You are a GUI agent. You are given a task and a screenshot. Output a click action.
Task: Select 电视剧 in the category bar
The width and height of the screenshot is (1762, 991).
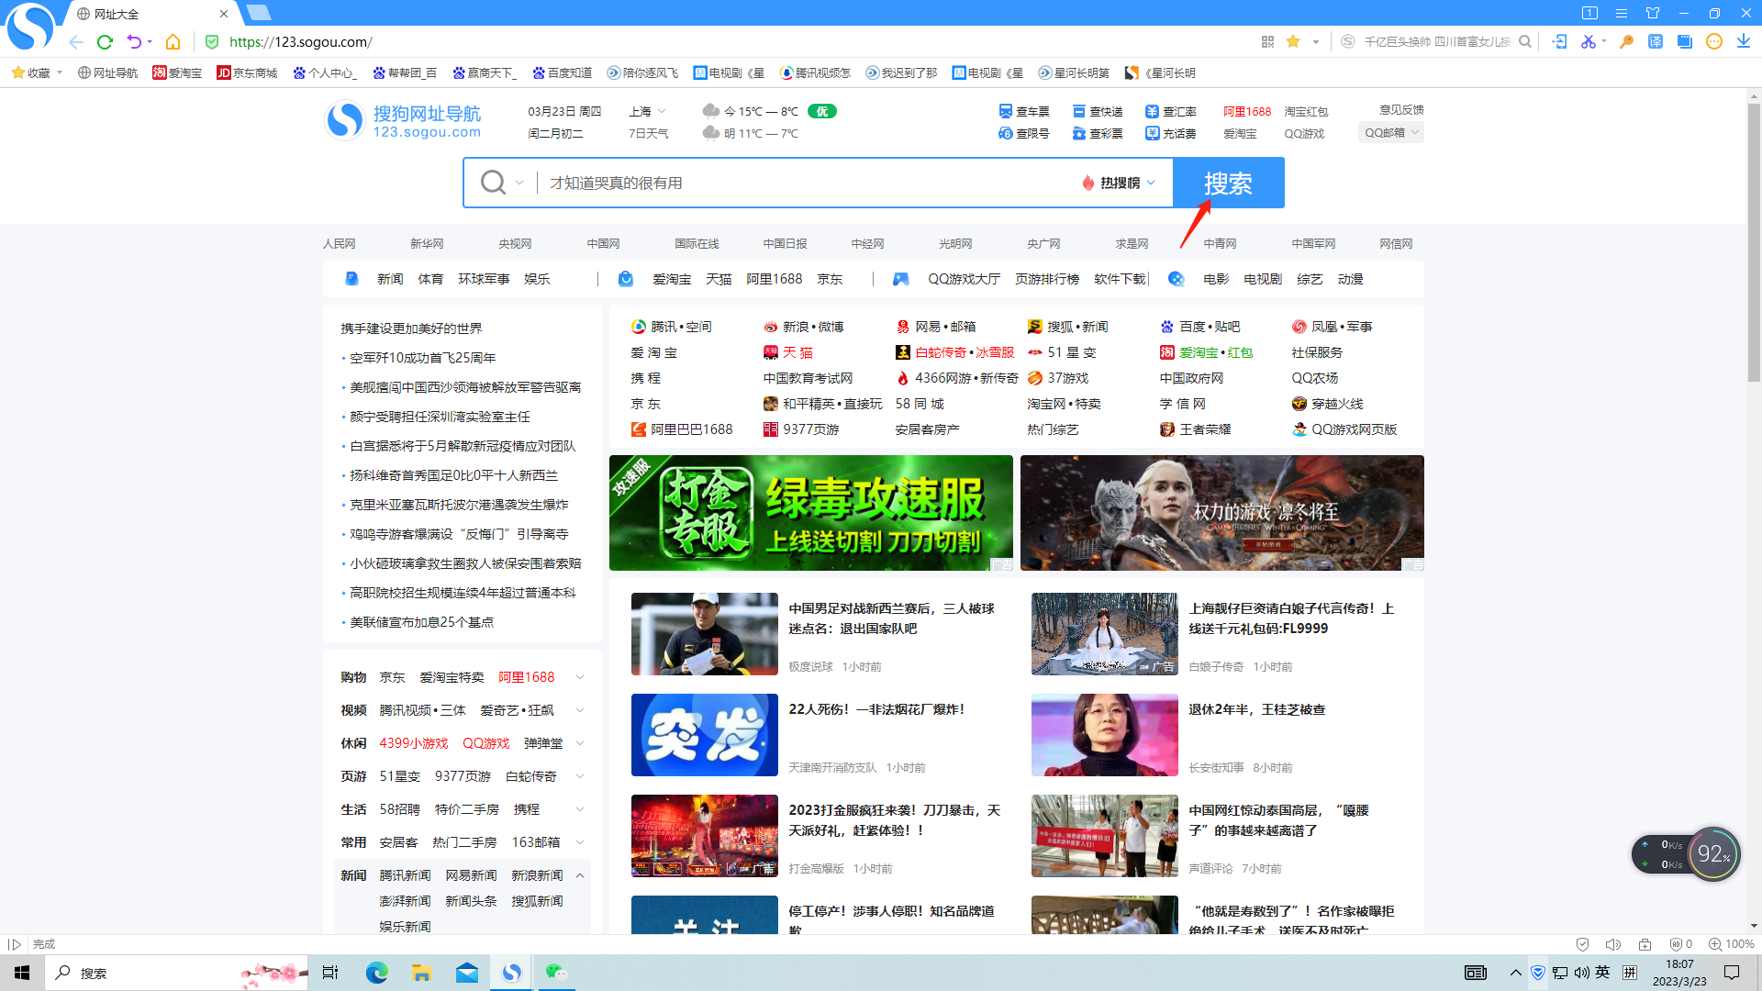1263,279
